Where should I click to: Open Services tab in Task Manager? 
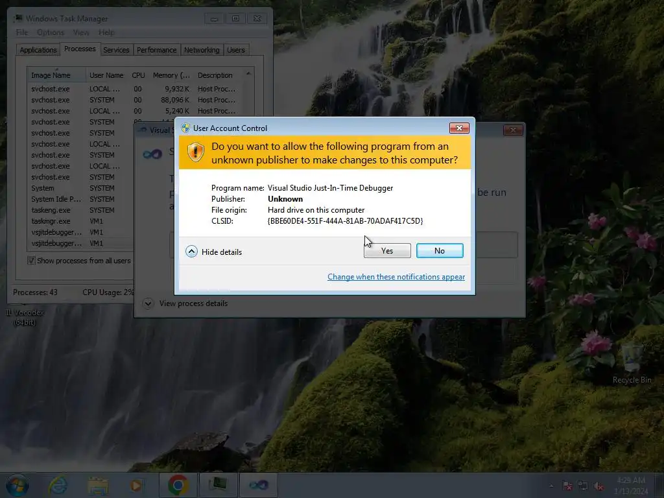[x=116, y=50]
